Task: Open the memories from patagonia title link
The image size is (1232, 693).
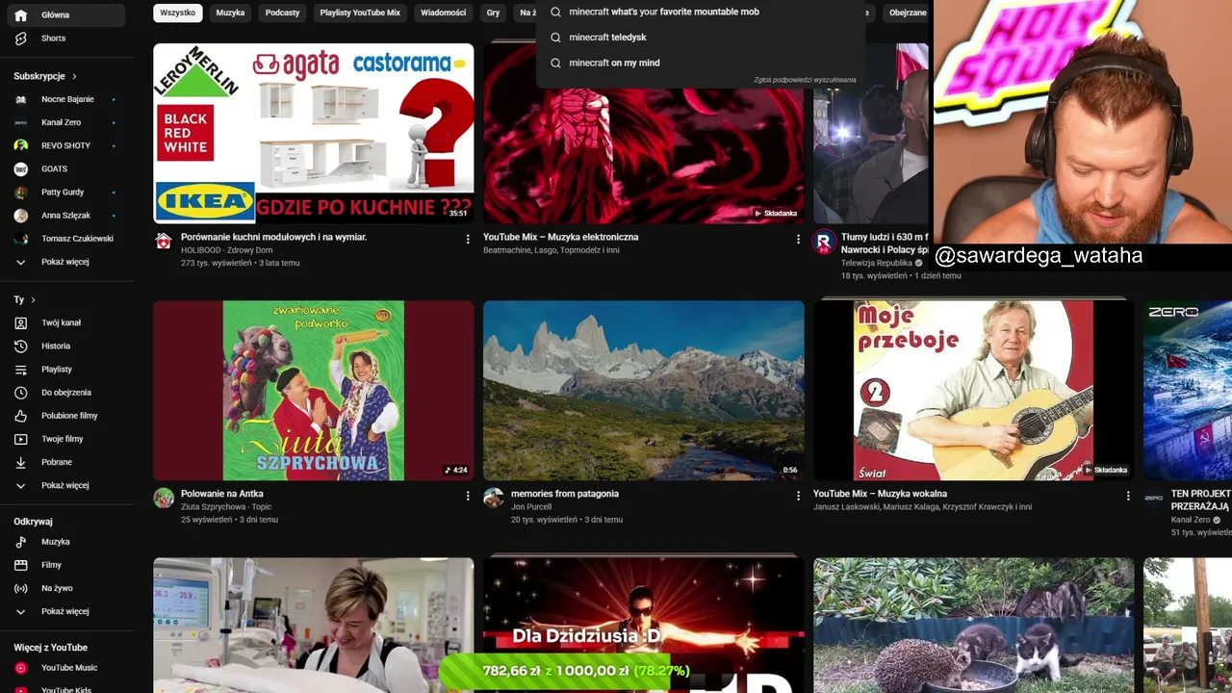Action: [x=565, y=494]
